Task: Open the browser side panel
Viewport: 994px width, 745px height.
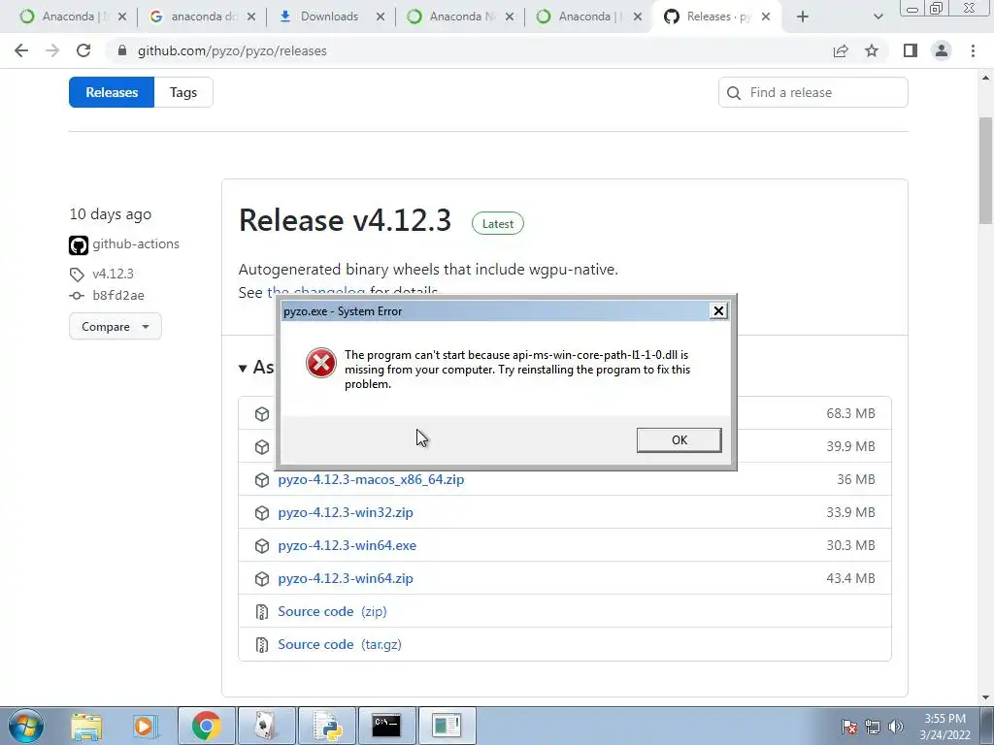Action: click(911, 50)
